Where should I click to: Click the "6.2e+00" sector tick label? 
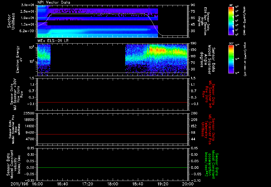coord(27,31)
